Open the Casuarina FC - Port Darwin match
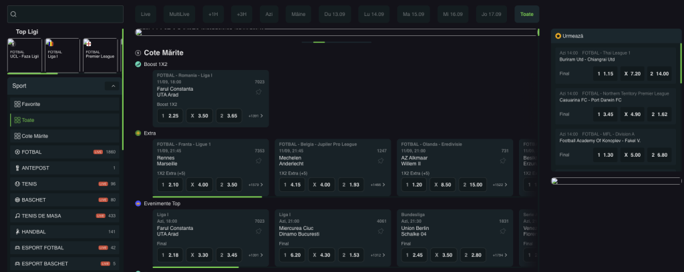 pyautogui.click(x=590, y=99)
